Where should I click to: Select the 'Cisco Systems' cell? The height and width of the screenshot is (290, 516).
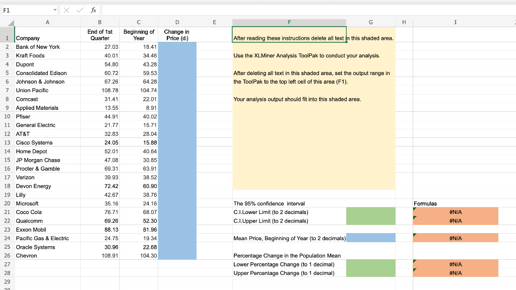click(47, 142)
